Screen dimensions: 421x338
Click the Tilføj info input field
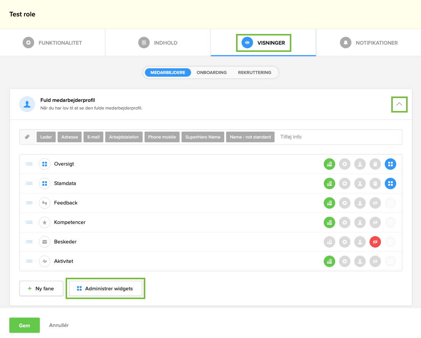click(337, 137)
